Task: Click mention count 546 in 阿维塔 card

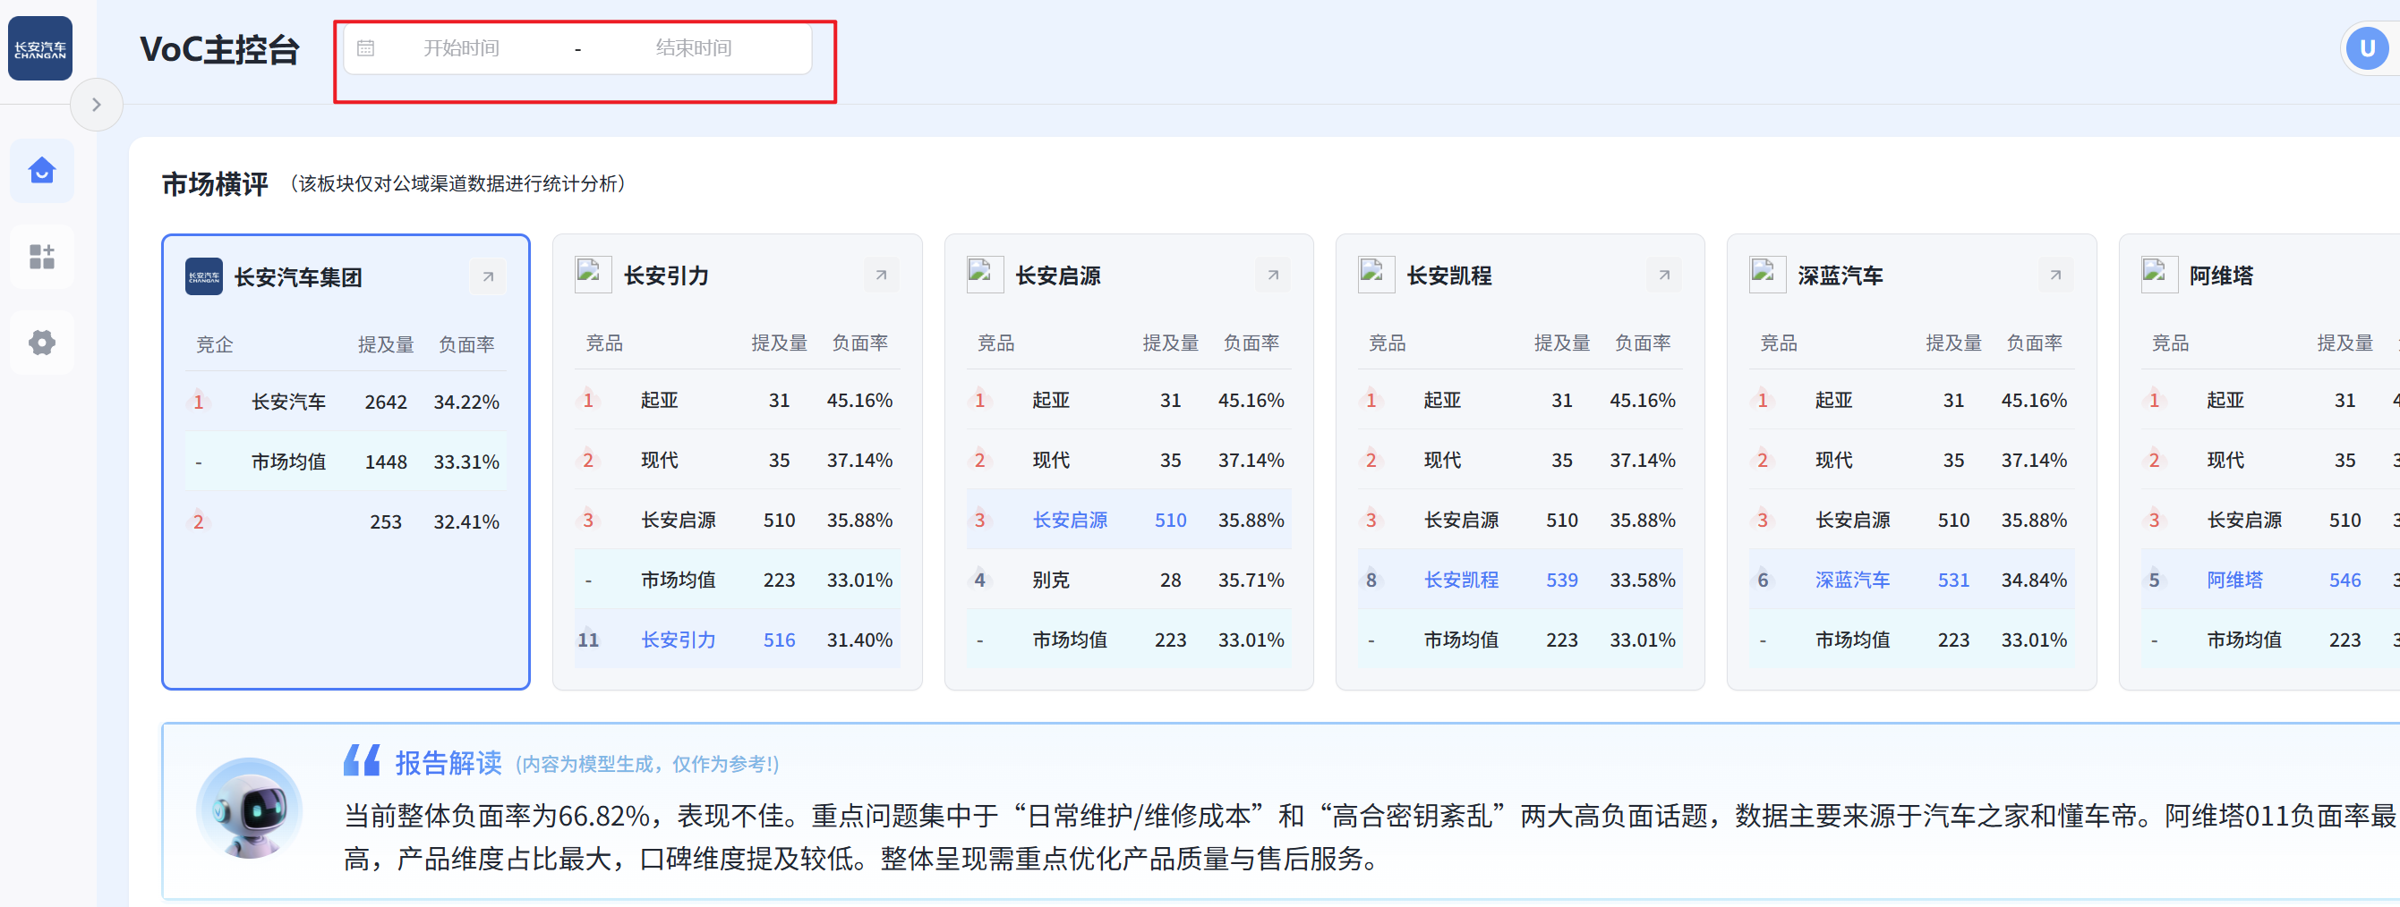Action: click(x=2344, y=581)
